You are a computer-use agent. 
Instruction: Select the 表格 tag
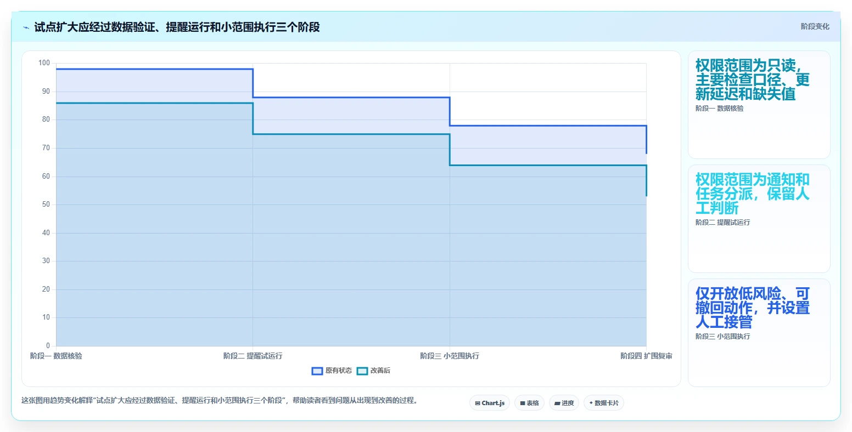529,403
